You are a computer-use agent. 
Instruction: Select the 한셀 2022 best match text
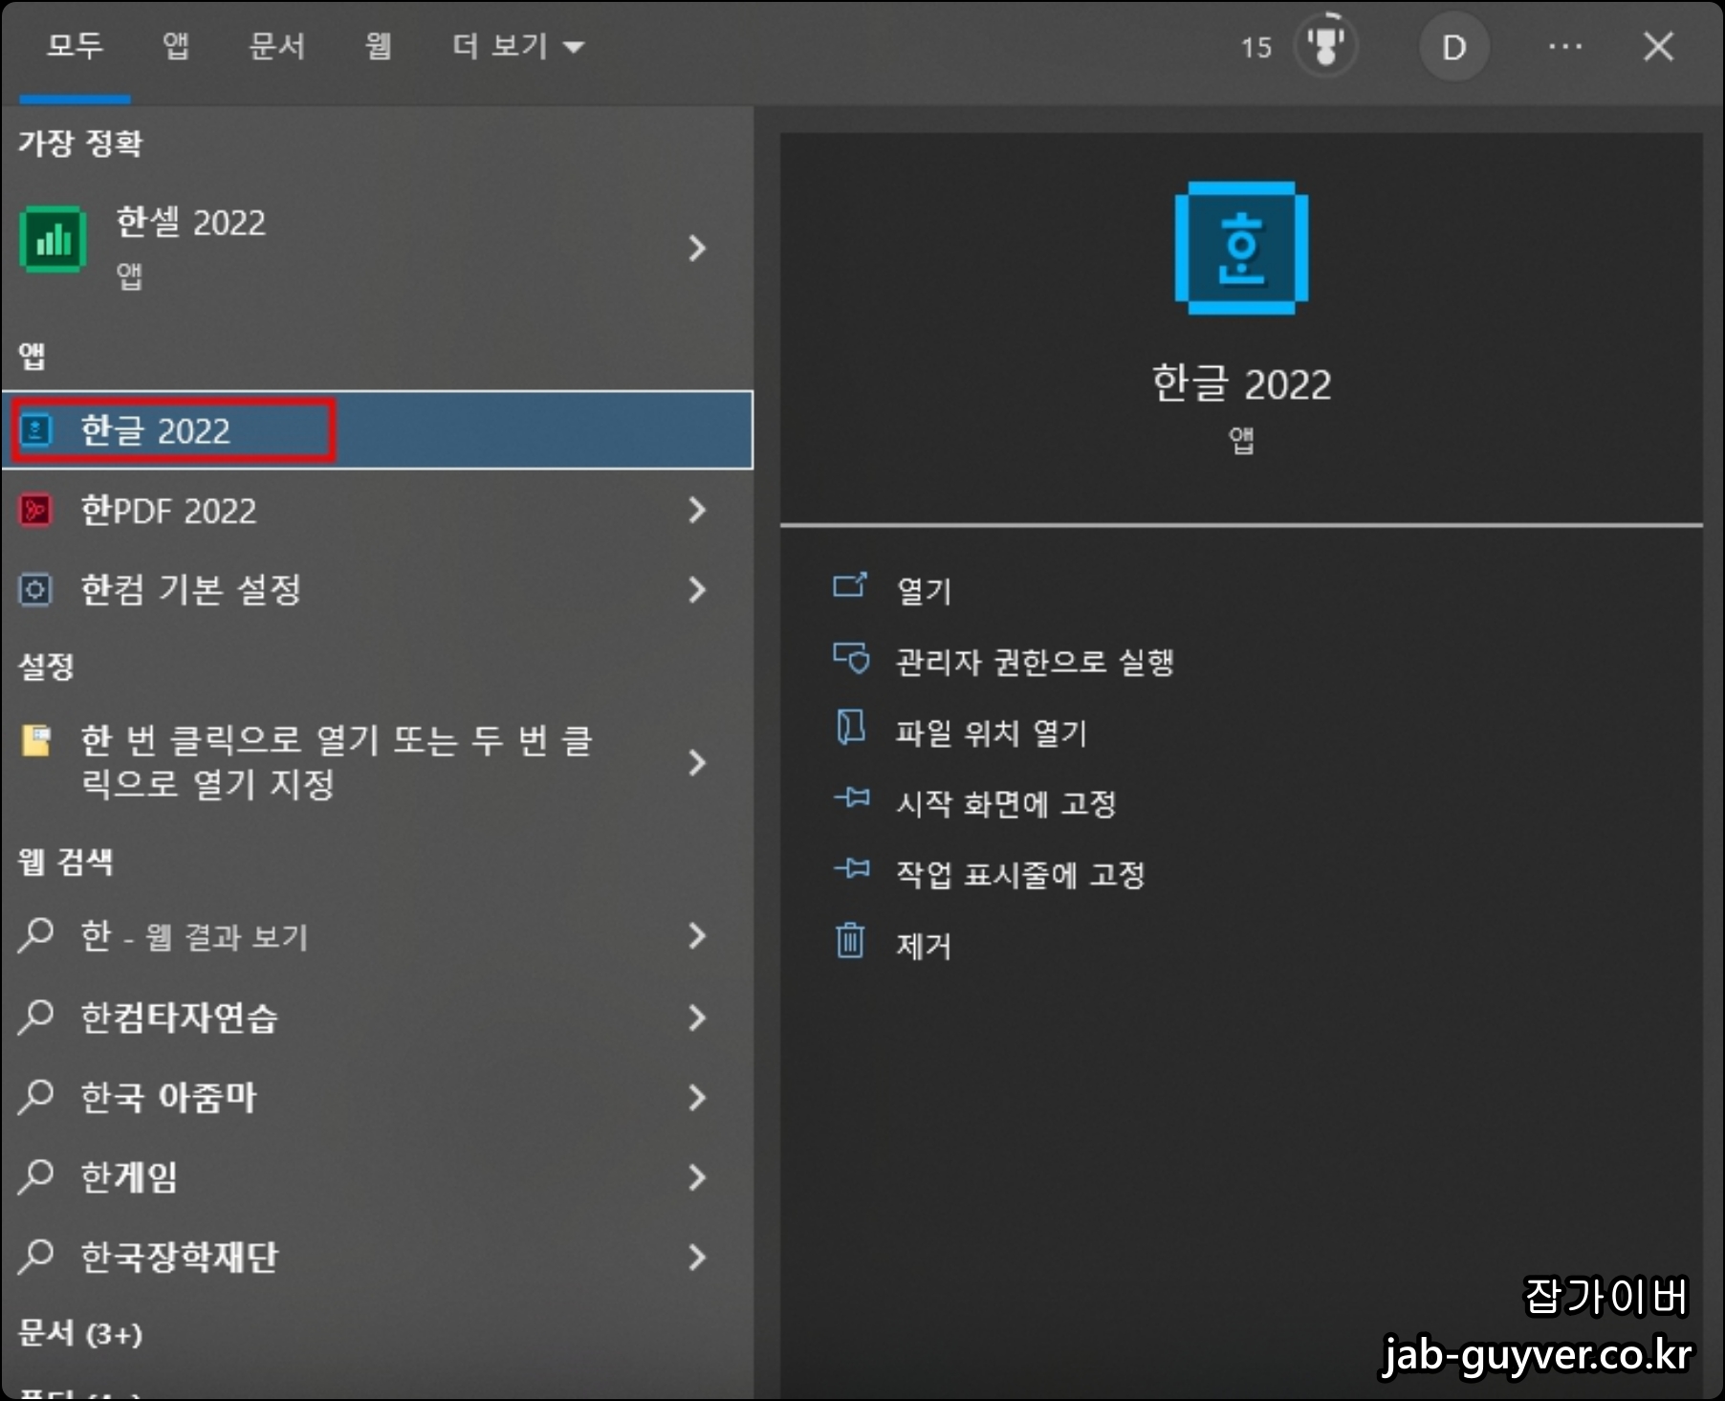[191, 222]
